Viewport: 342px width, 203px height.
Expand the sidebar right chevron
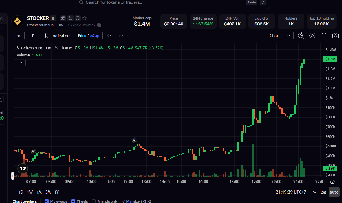tap(2, 30)
